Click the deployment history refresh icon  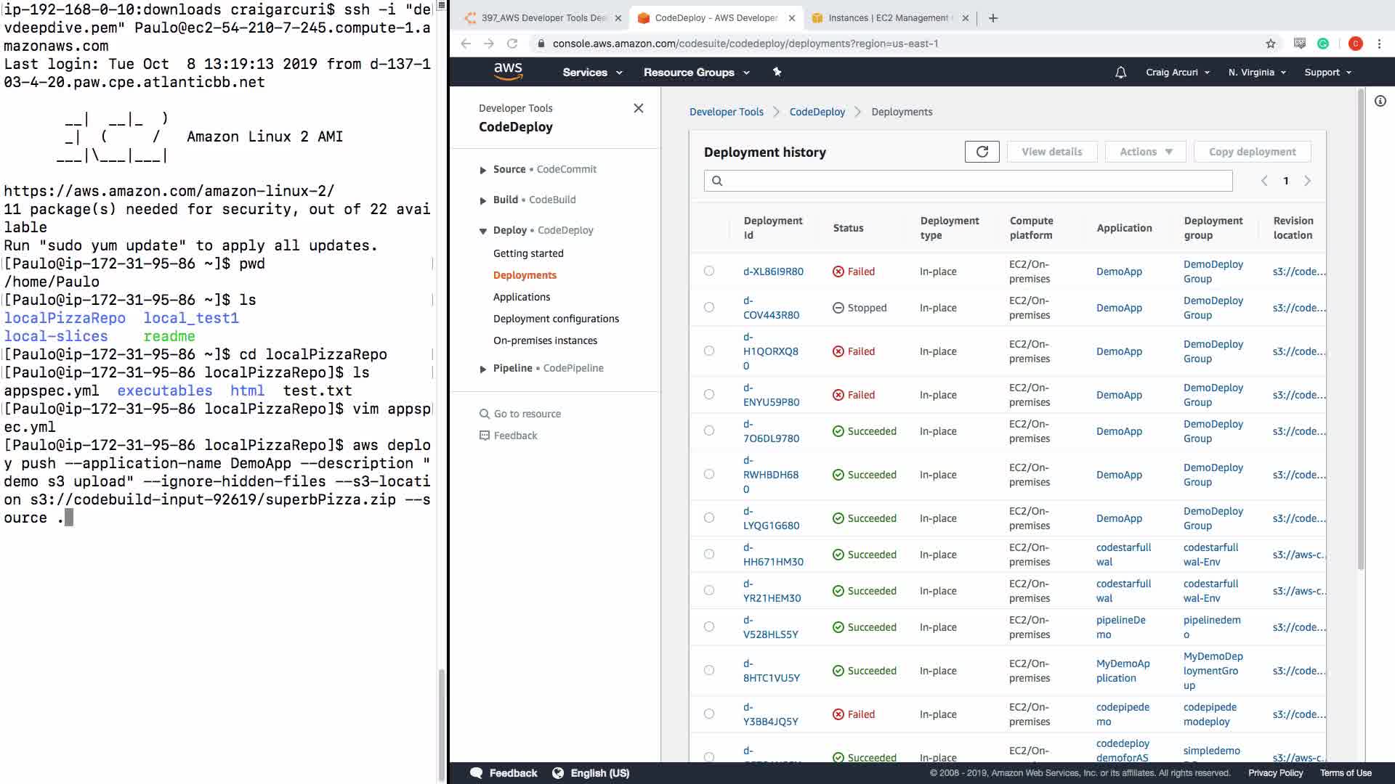click(x=982, y=152)
